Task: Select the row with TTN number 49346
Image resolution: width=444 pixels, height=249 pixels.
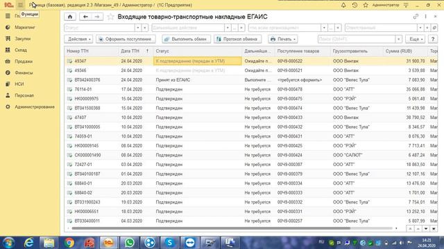Action: (x=250, y=71)
